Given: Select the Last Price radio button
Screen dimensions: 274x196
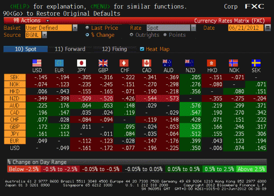Looking at the screenshot, I should point(87,28).
